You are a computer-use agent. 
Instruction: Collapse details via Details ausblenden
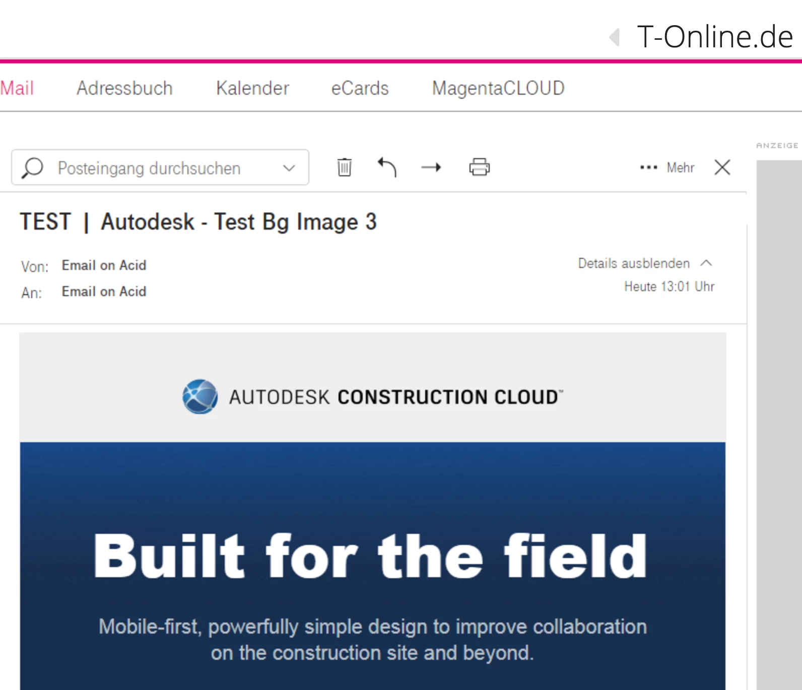click(645, 263)
